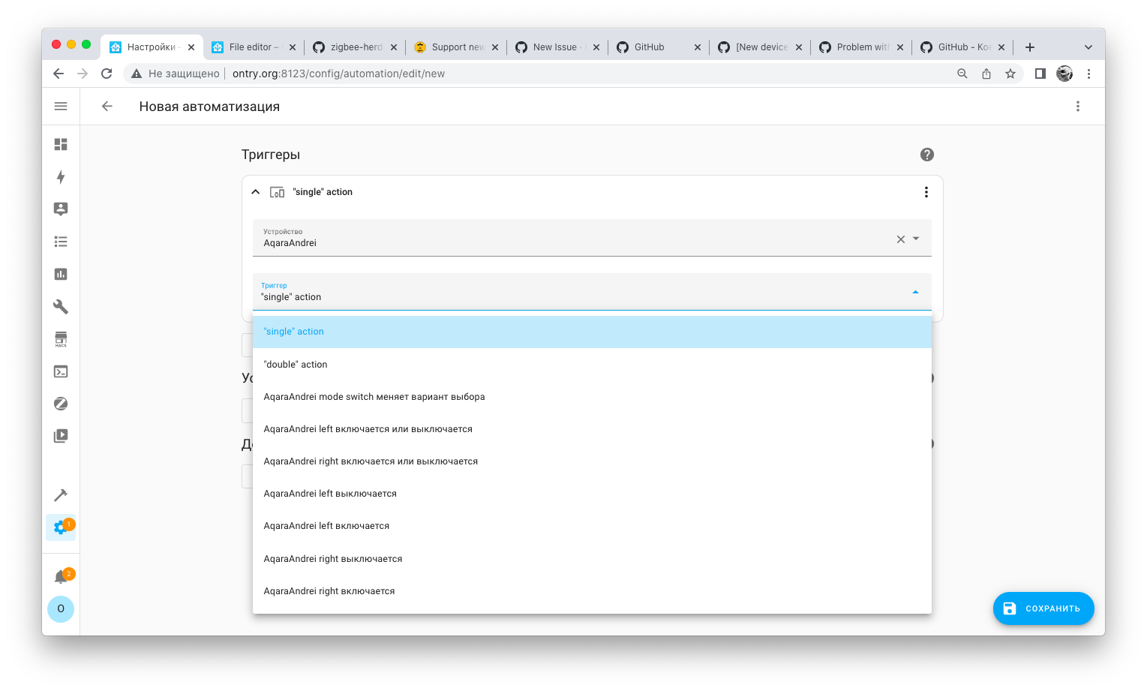Open HACS from the sidebar
Image resolution: width=1147 pixels, height=691 pixels.
[61, 339]
